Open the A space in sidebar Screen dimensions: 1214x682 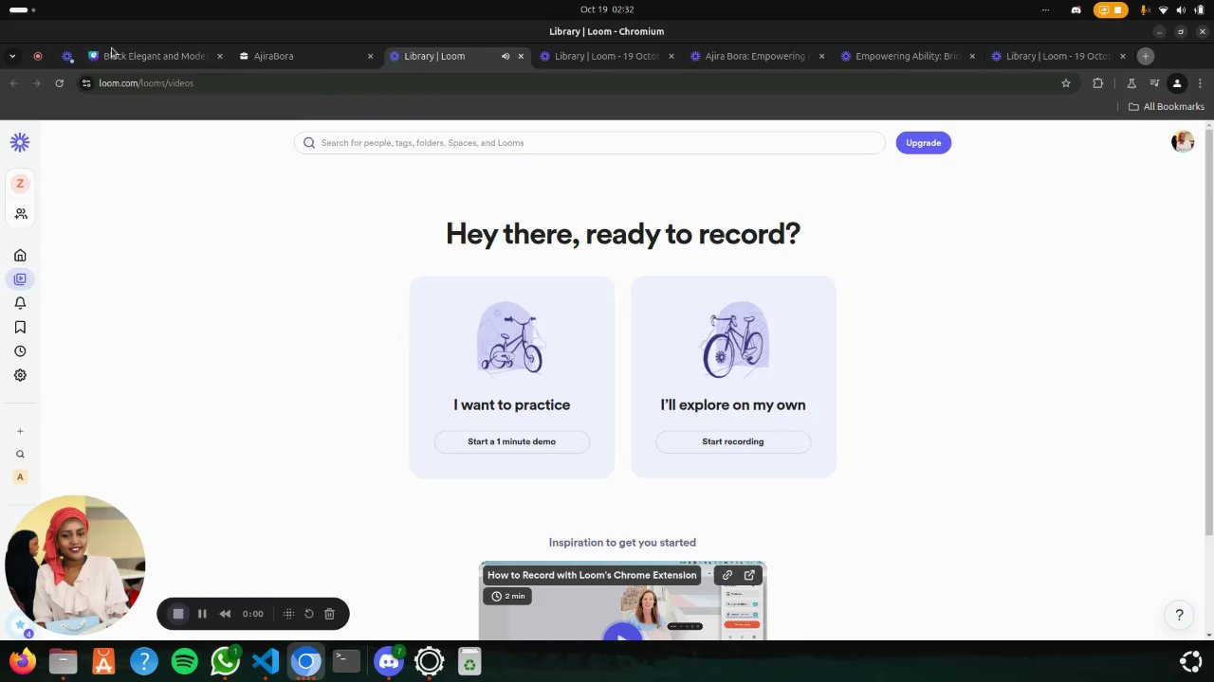click(x=20, y=476)
